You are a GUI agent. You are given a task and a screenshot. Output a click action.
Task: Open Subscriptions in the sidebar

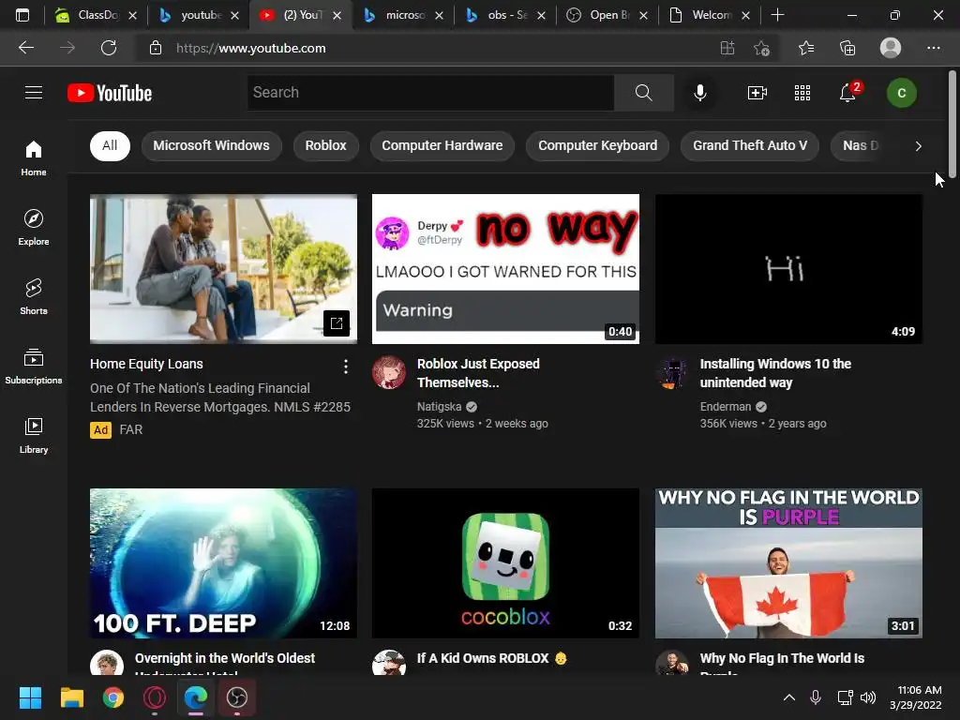click(x=34, y=367)
